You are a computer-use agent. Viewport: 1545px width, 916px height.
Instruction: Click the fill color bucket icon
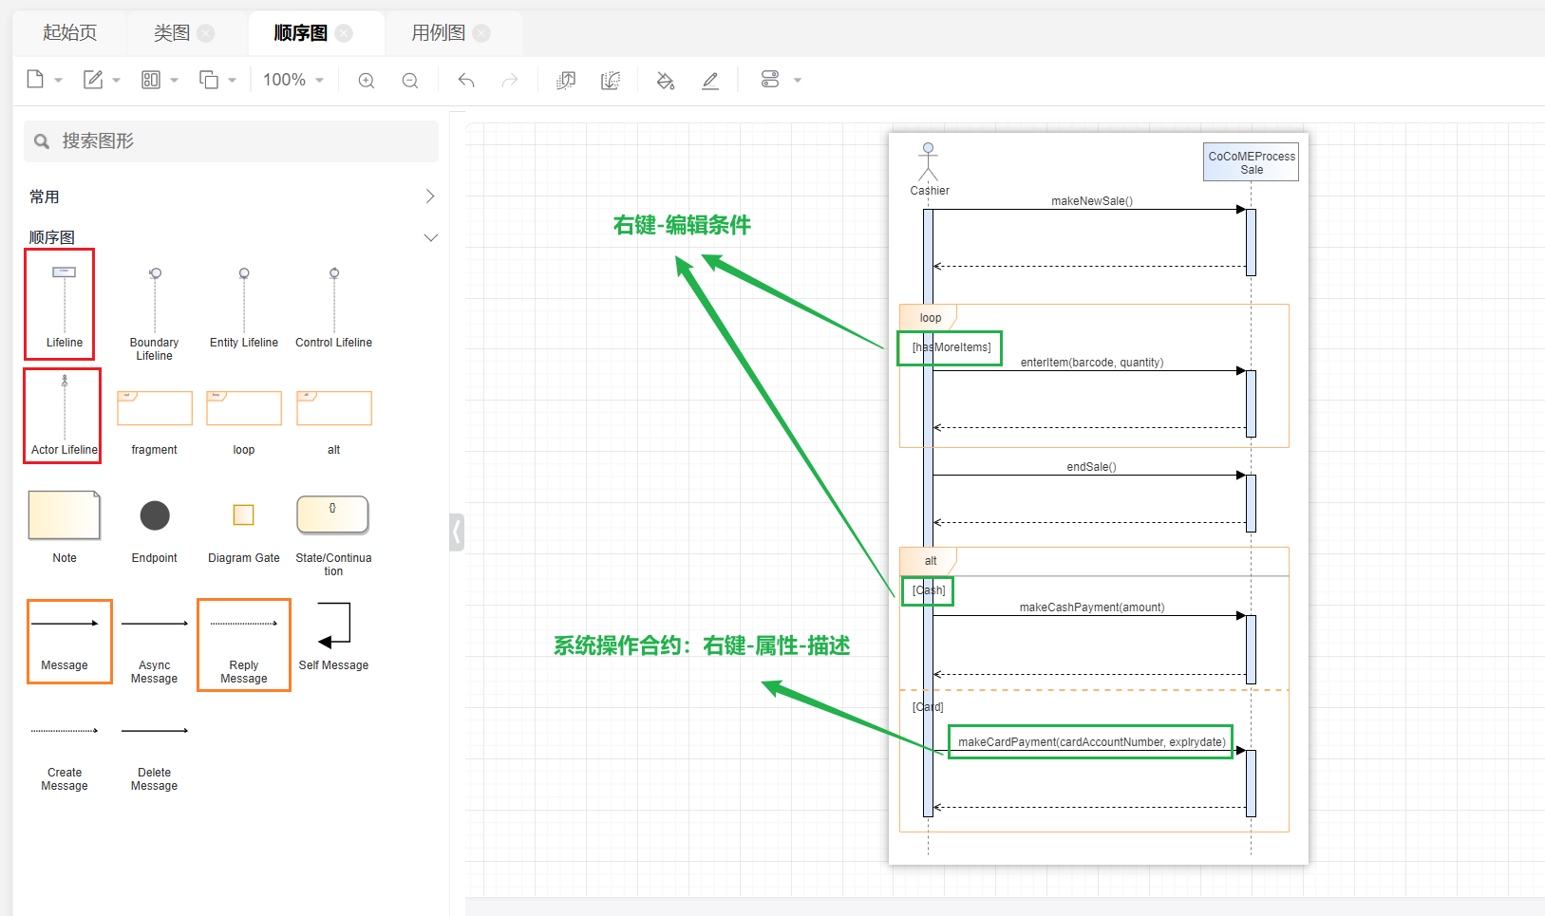pos(666,81)
